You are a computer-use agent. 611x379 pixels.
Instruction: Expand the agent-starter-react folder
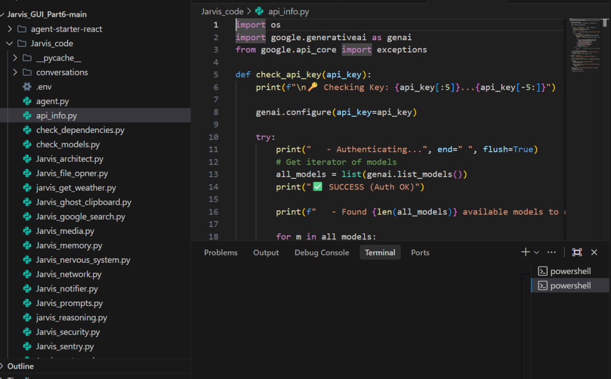pyautogui.click(x=10, y=29)
